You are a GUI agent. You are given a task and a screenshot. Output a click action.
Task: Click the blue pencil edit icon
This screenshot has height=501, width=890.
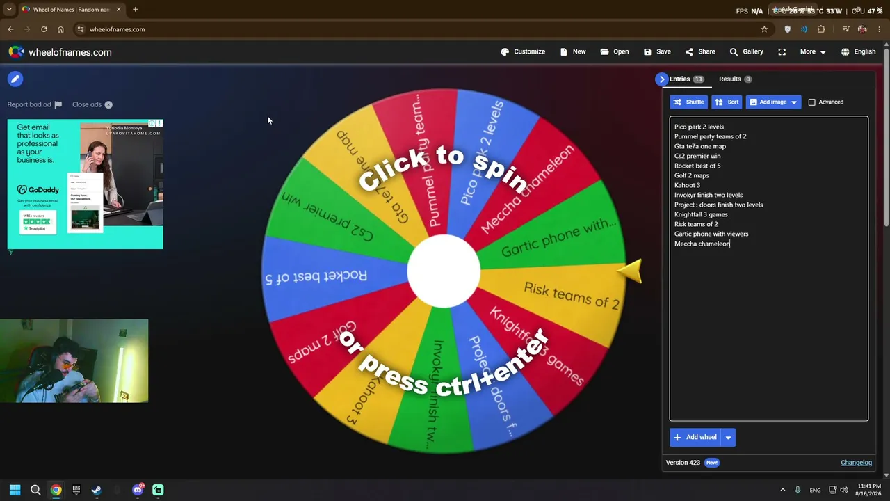pyautogui.click(x=15, y=79)
